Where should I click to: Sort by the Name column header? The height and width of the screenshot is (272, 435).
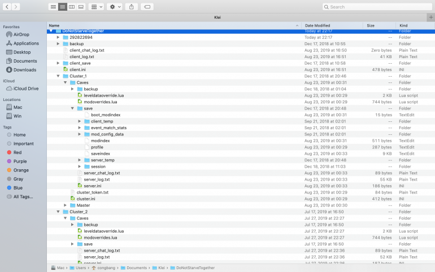click(x=174, y=25)
